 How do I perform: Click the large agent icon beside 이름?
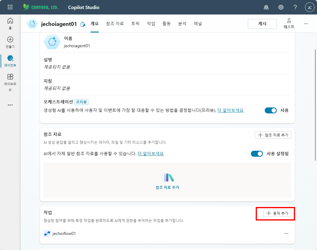tap(52, 42)
